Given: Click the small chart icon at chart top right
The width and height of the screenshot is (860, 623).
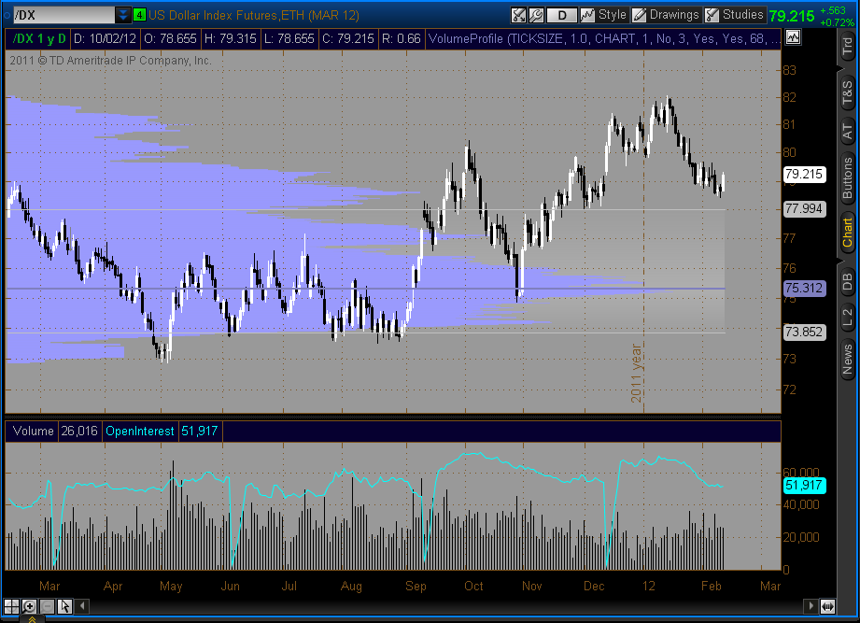Looking at the screenshot, I should click(793, 37).
